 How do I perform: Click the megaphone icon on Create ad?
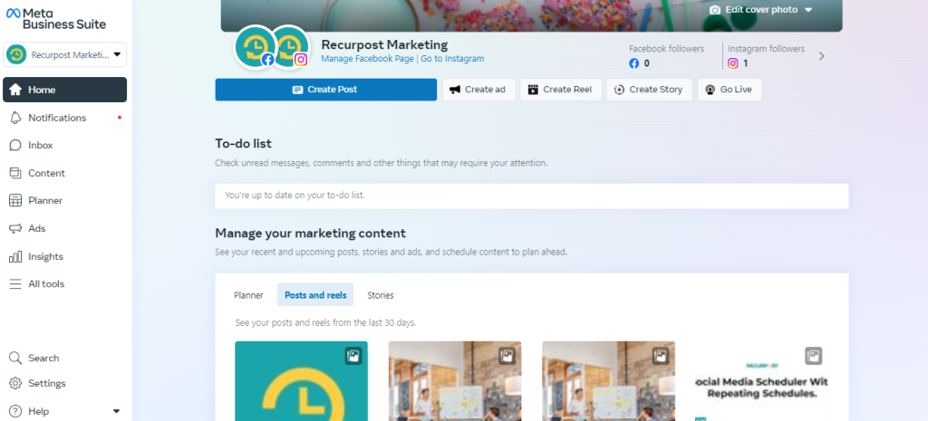455,90
